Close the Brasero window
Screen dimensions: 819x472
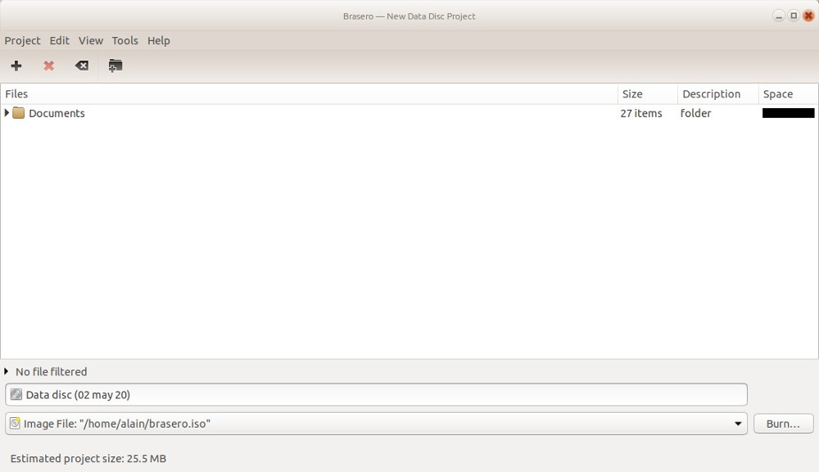808,16
